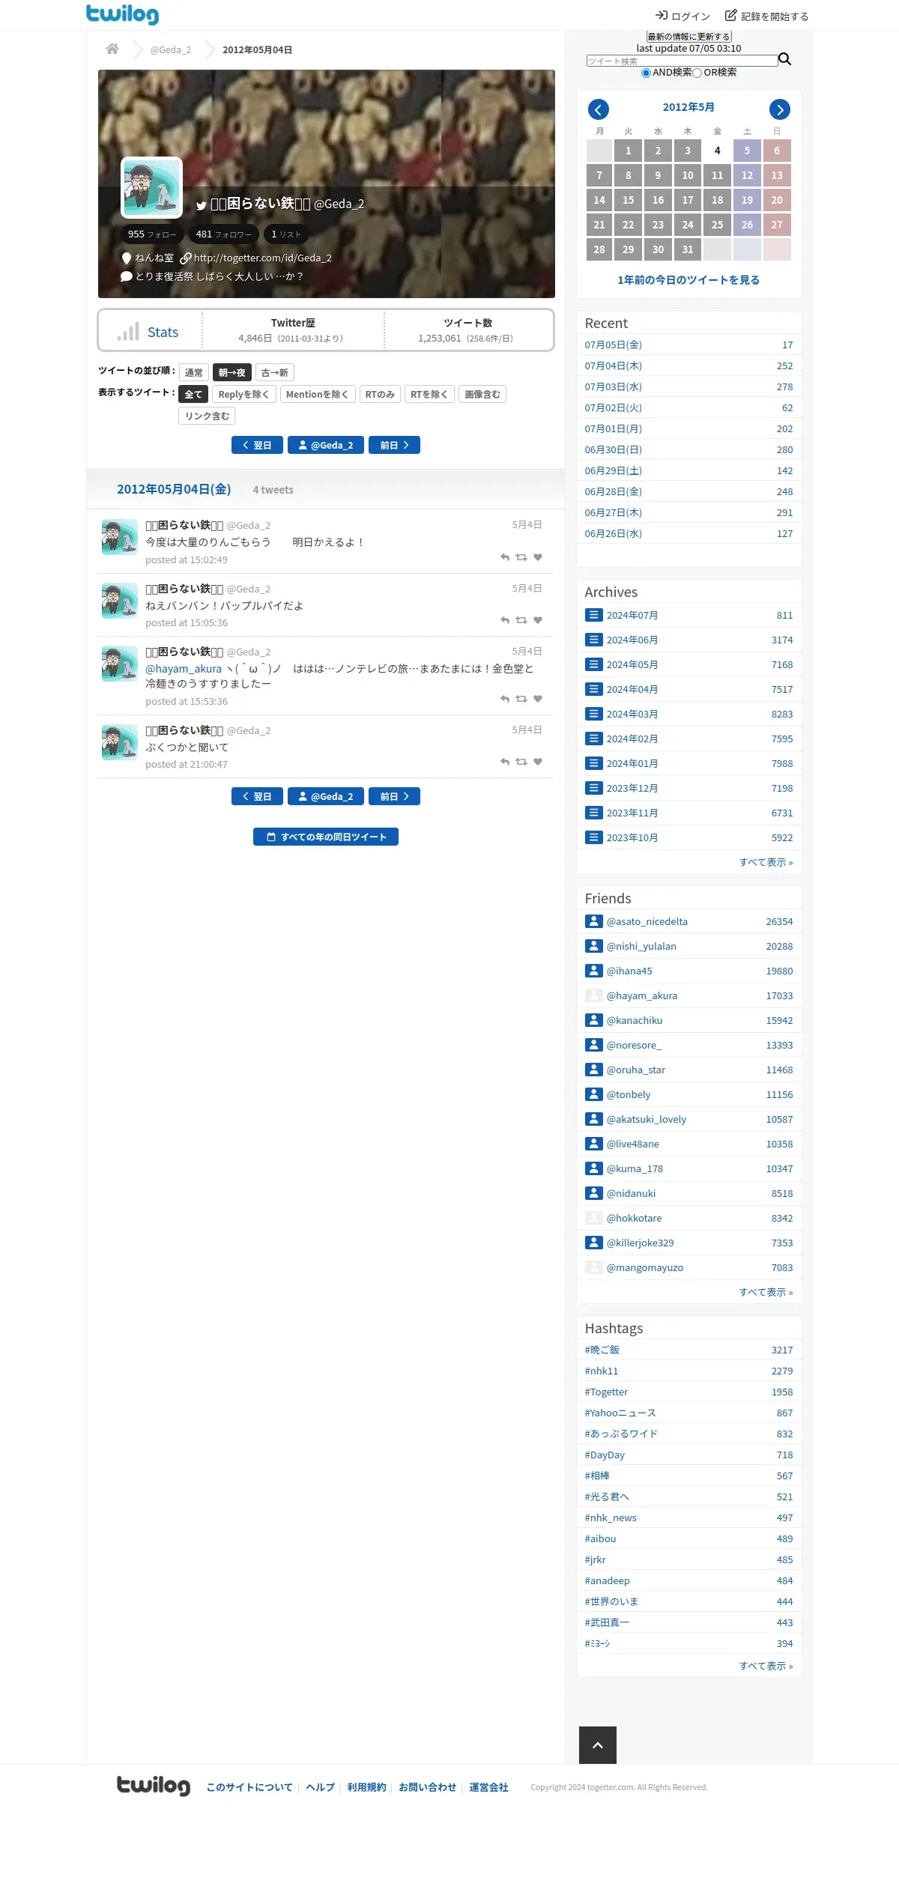Expand Friends すべて表示 link
899x1877 pixels.
click(x=766, y=1292)
